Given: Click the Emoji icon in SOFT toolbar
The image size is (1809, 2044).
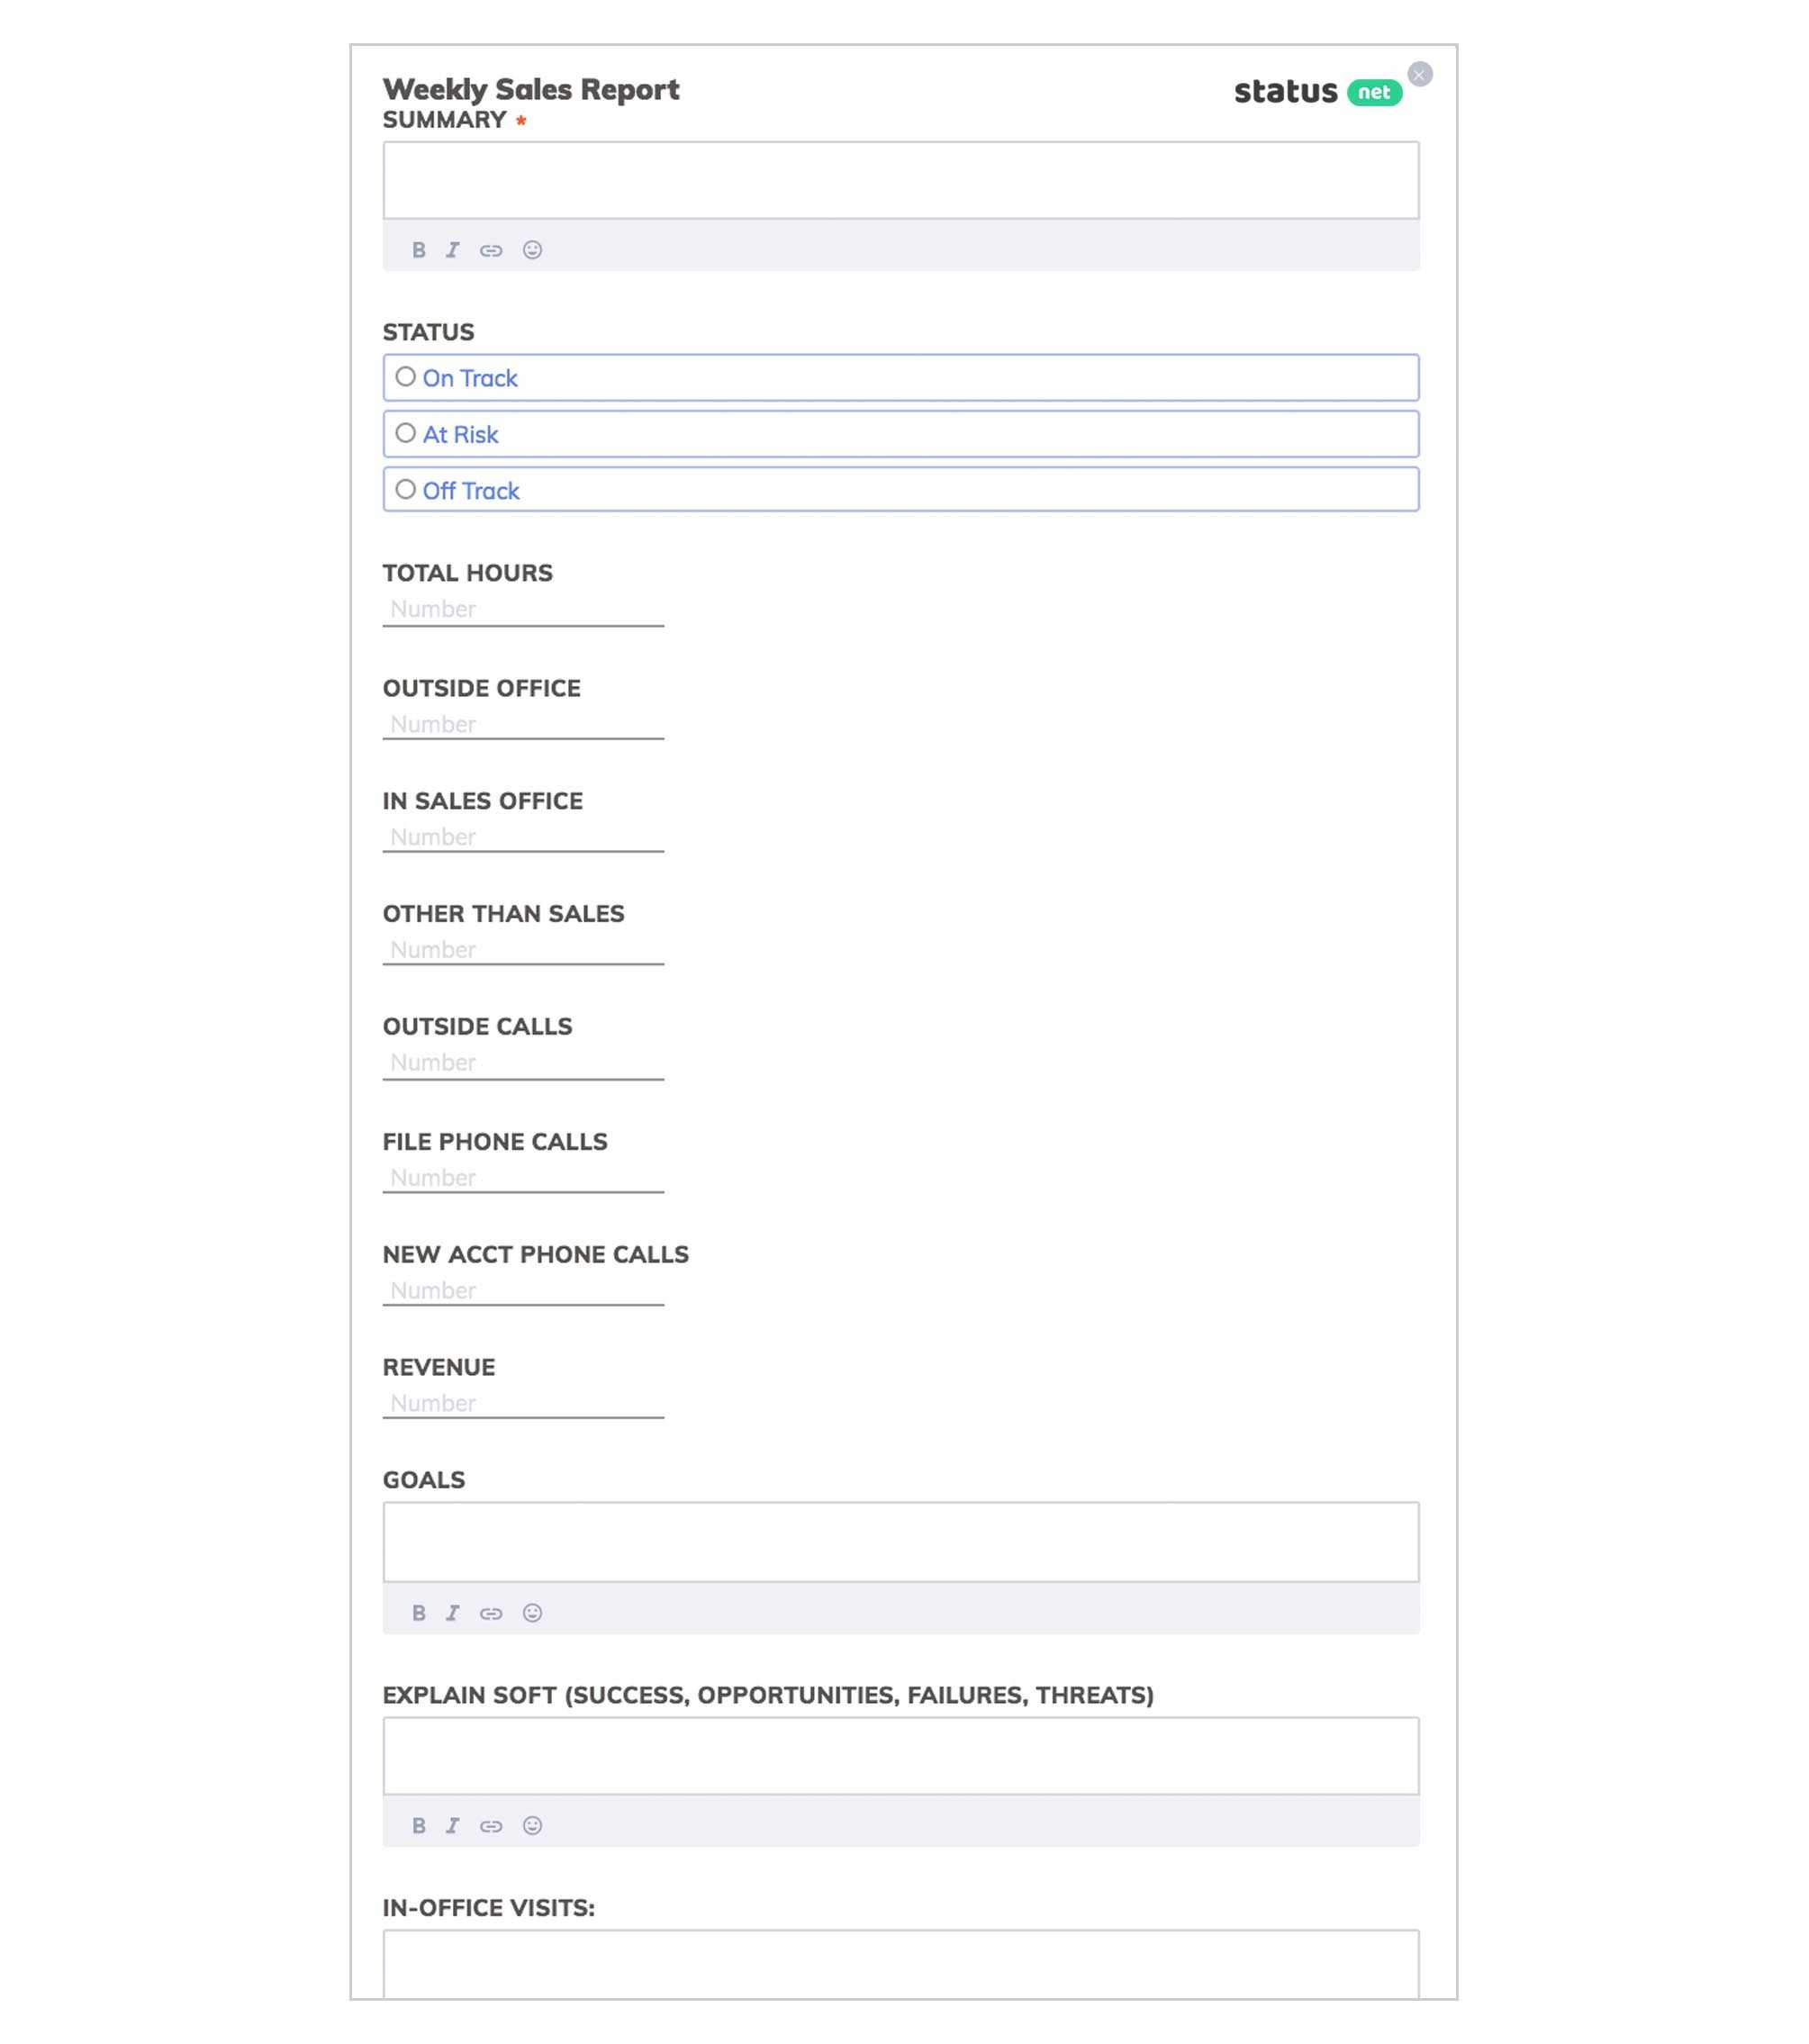Looking at the screenshot, I should tap(531, 1826).
